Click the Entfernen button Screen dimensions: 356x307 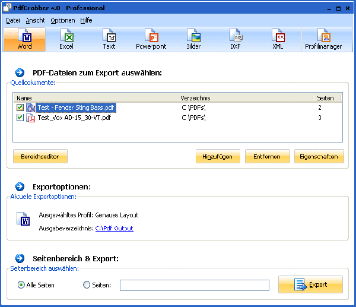click(267, 156)
